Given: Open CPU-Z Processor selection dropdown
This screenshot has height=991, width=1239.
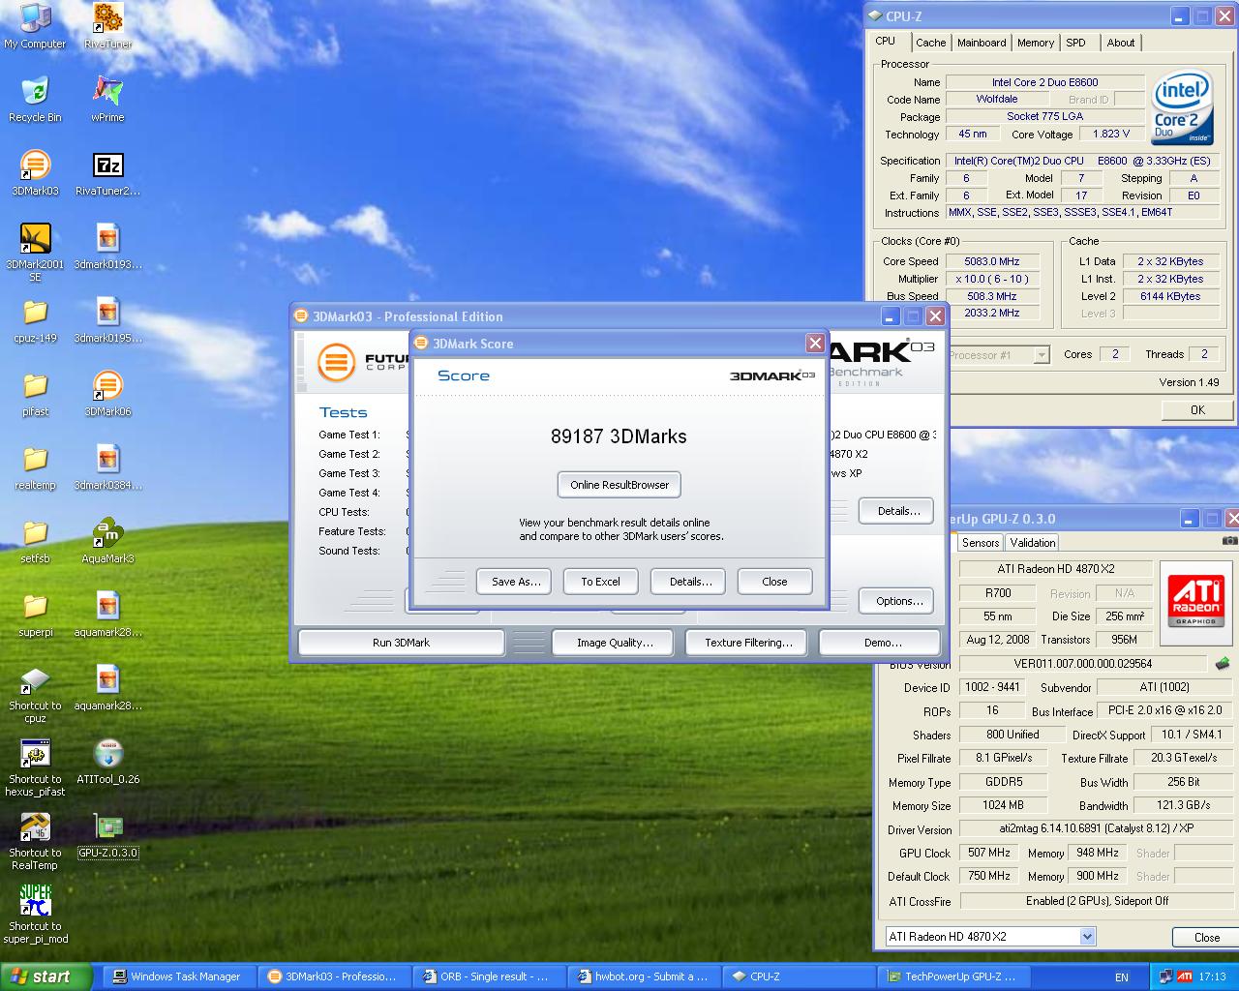Looking at the screenshot, I should pos(1042,355).
